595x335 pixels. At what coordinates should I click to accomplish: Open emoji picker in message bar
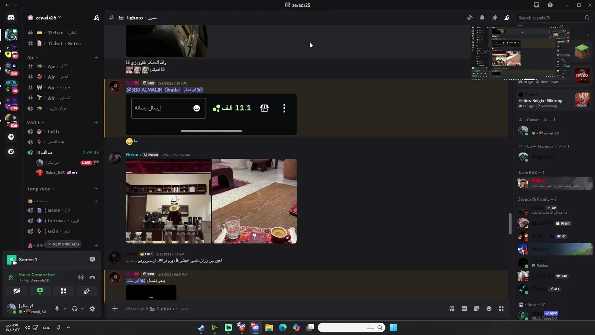pos(489,308)
